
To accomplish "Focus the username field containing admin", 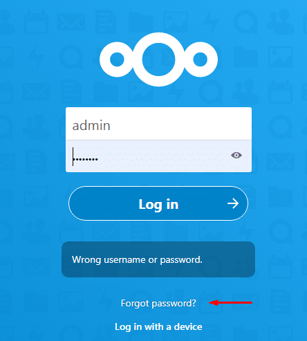I will coord(158,124).
